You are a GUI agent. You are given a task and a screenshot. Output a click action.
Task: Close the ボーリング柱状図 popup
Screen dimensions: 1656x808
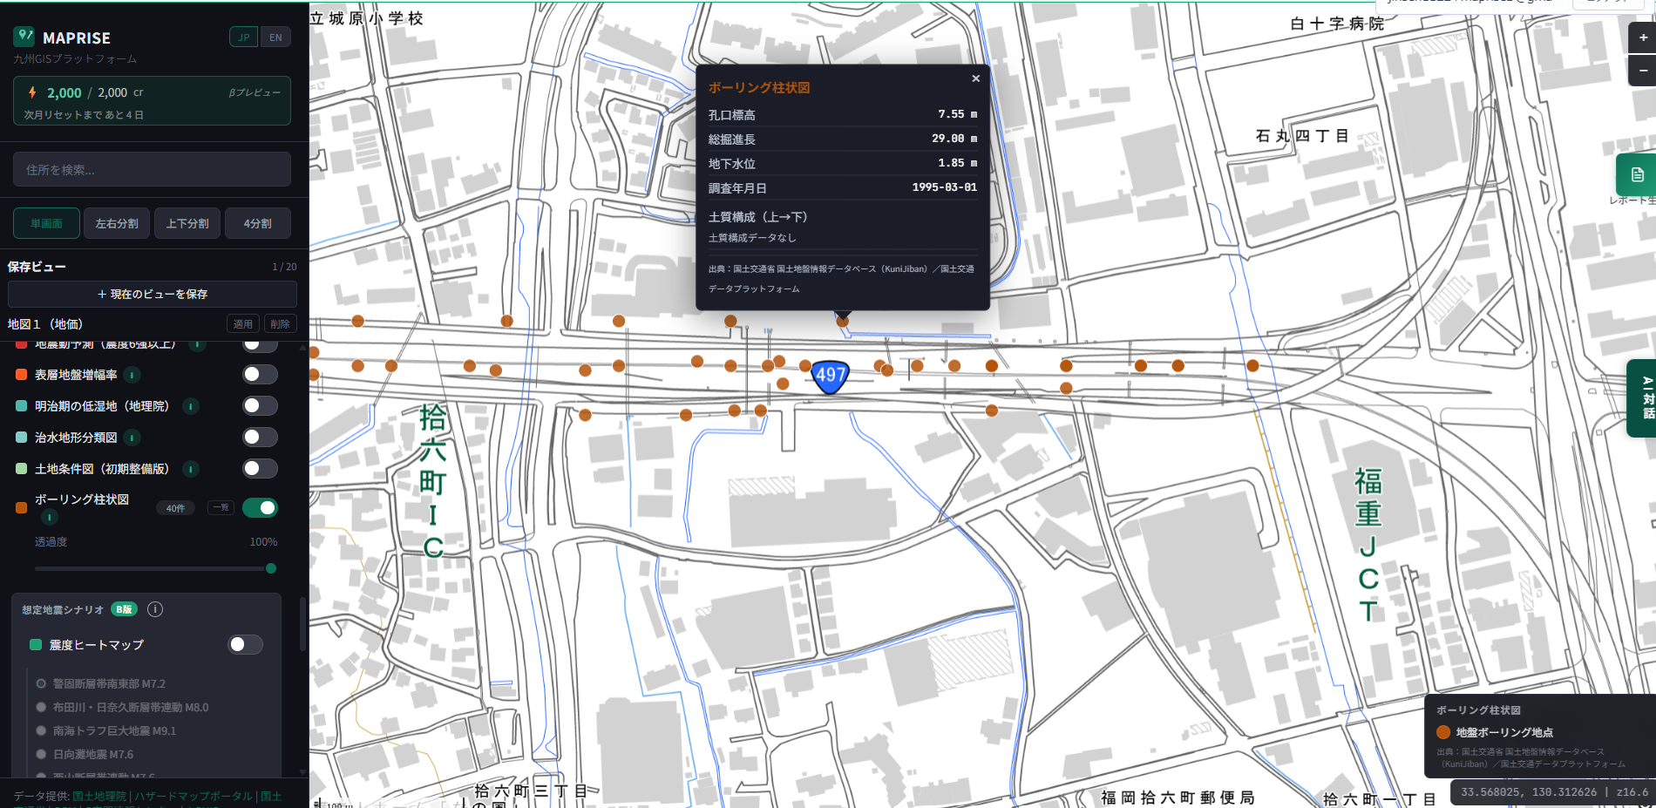point(976,78)
